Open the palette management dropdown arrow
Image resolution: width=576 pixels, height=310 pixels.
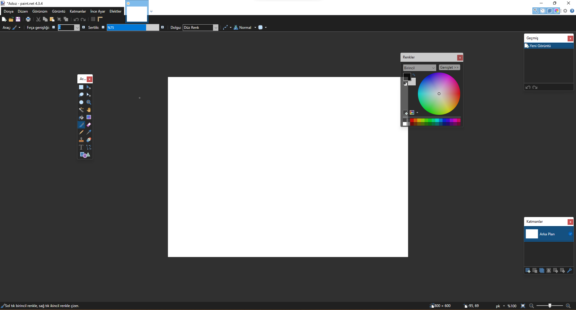[417, 112]
